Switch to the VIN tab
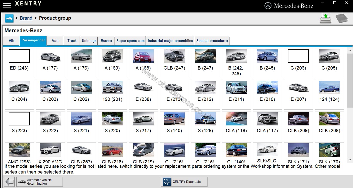The image size is (353, 188). pos(12,41)
